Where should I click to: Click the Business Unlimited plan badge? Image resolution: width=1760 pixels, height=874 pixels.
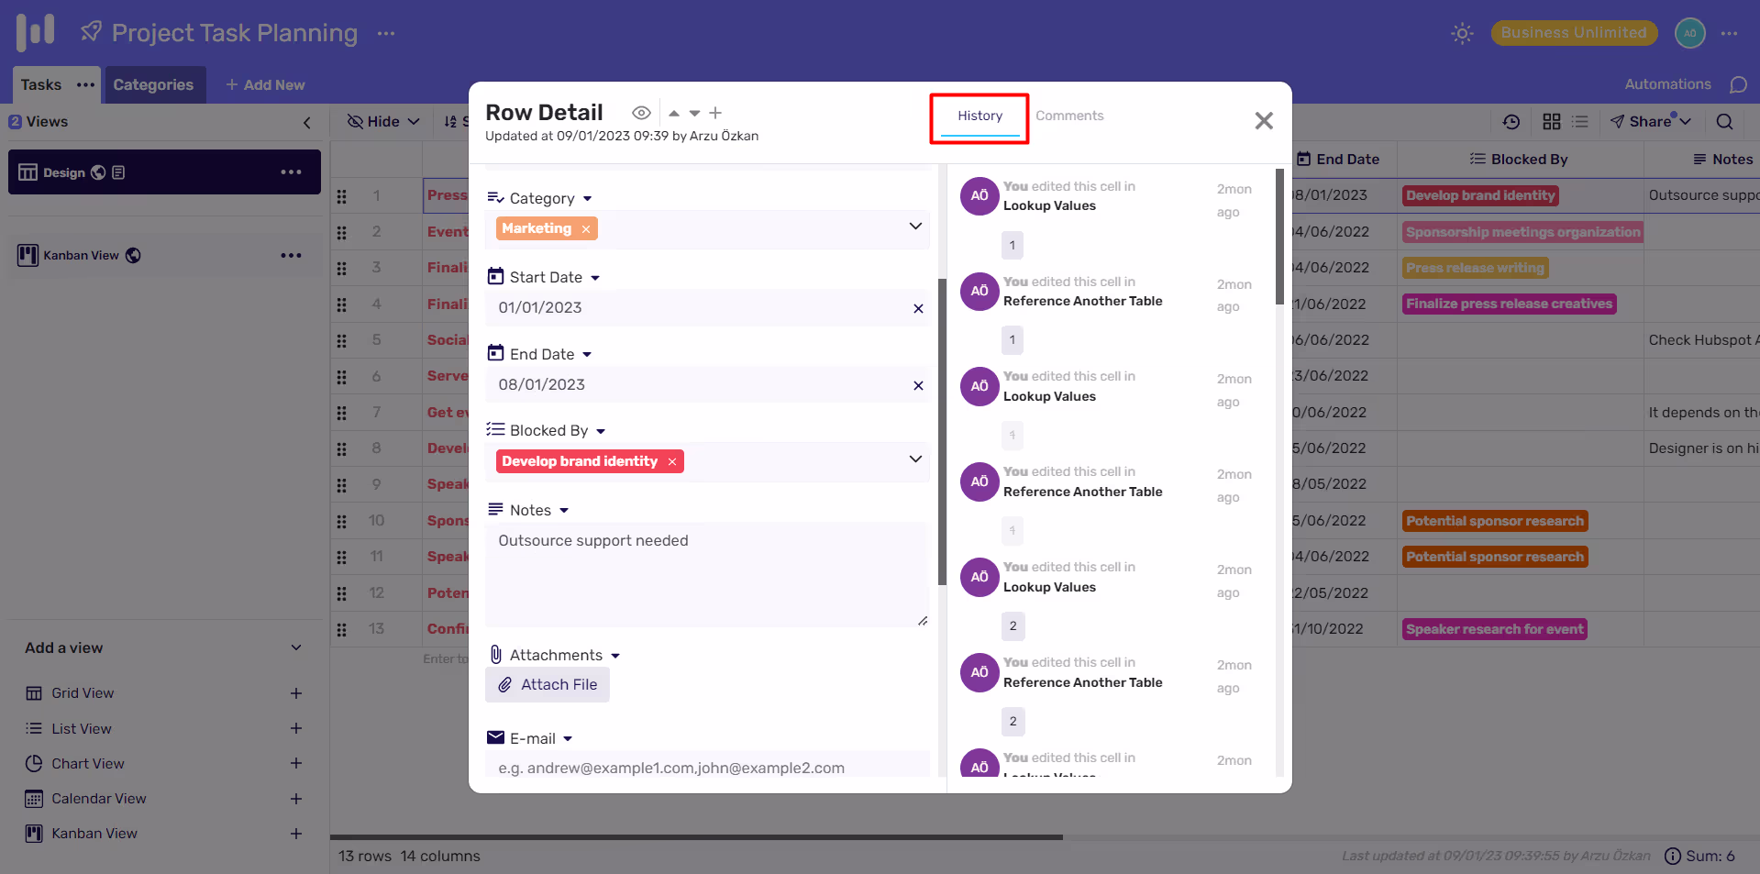[1574, 33]
